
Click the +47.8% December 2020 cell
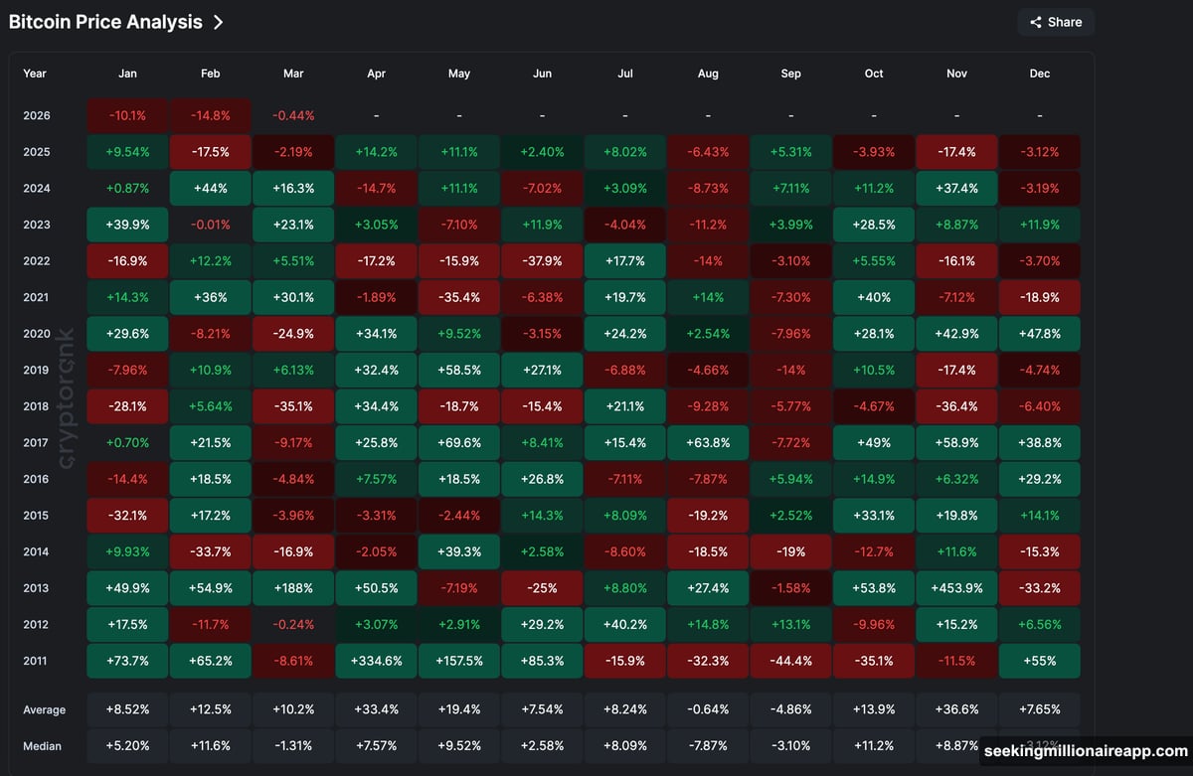1039,333
